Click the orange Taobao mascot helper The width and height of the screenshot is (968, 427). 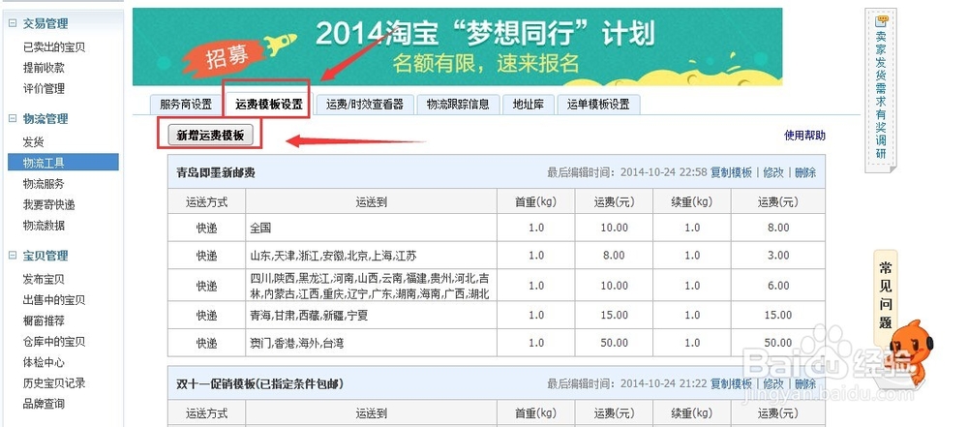click(x=910, y=355)
